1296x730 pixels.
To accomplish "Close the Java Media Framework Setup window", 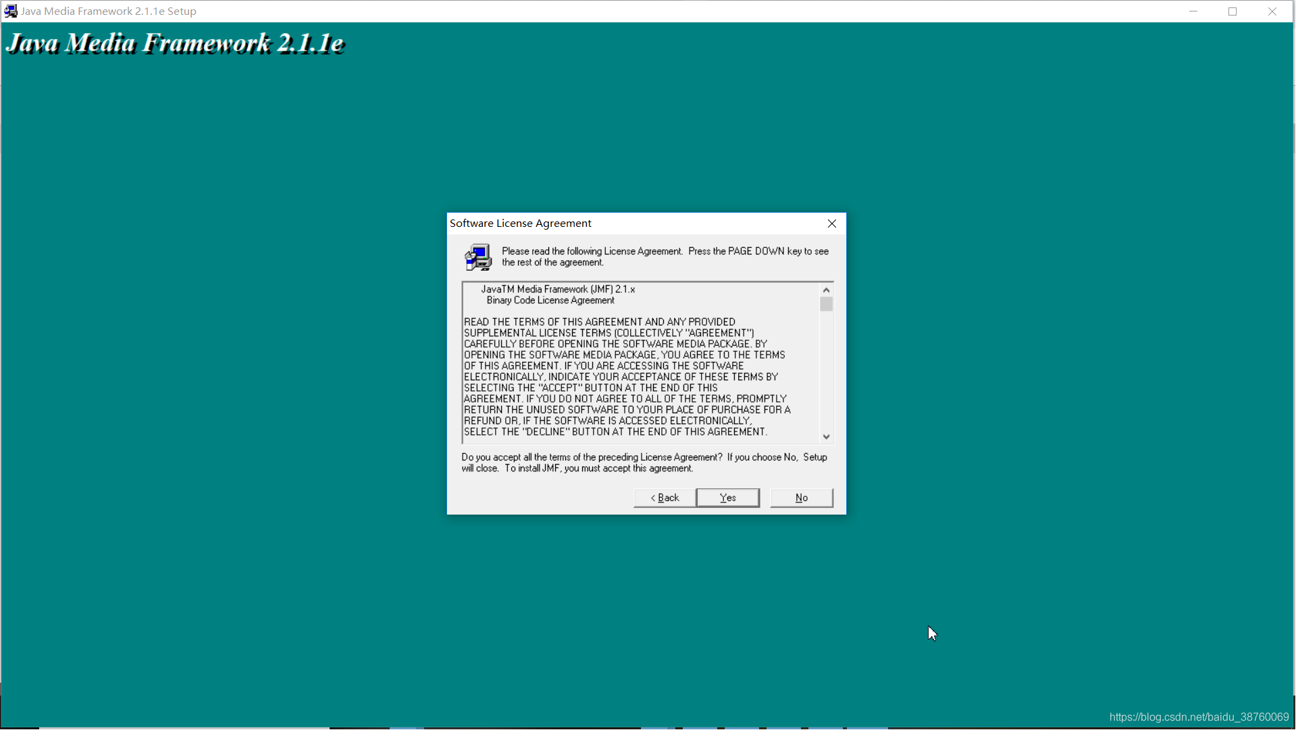I will [1272, 11].
